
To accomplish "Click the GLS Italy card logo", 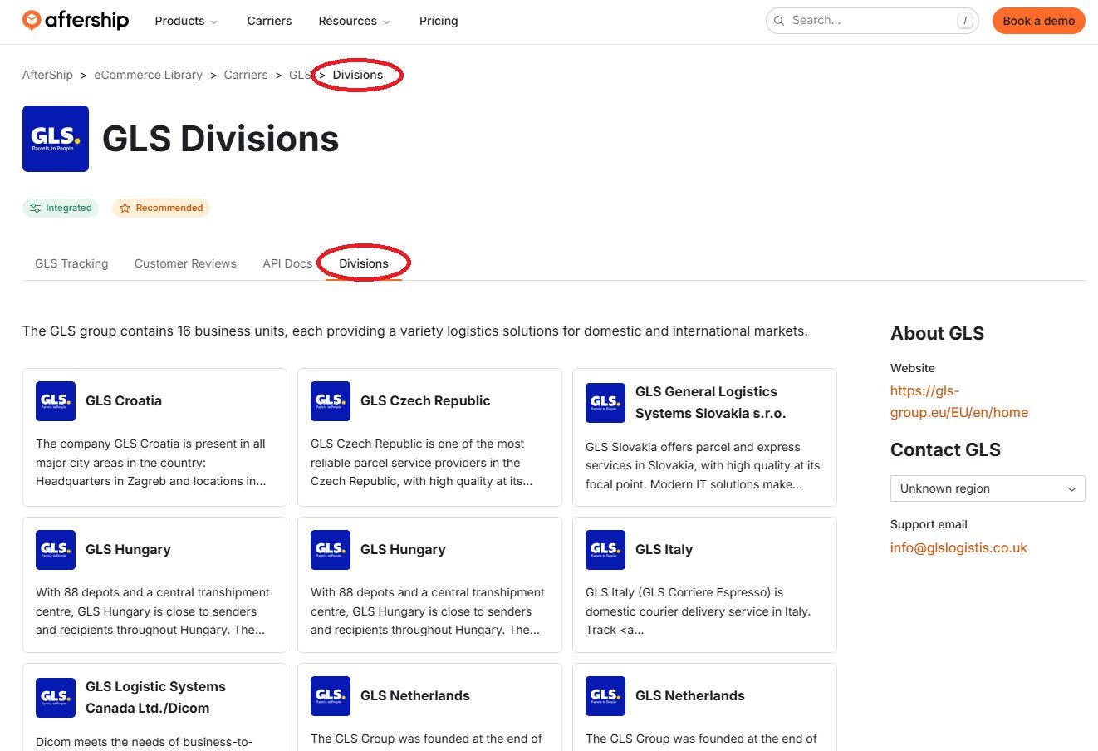I will tap(605, 550).
